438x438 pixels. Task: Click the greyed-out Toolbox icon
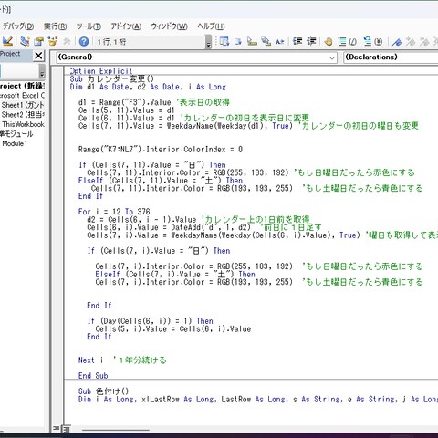67,41
